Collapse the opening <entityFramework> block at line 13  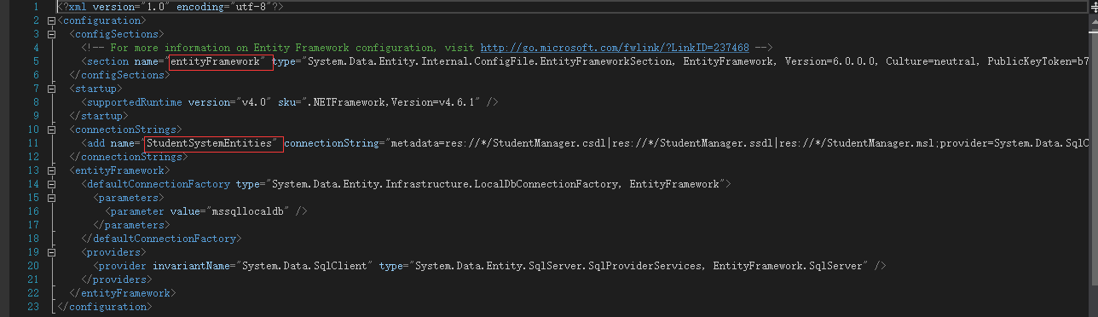(51, 170)
